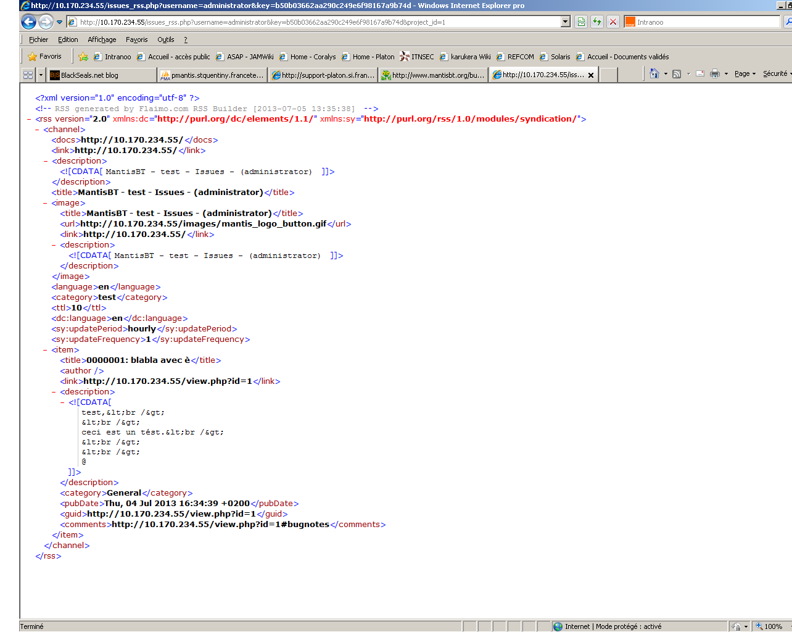Click the add to favorites bar star icon
Image resolution: width=792 pixels, height=632 pixels.
click(x=83, y=57)
